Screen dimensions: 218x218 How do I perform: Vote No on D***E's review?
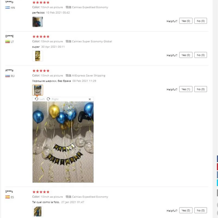pyautogui.click(x=201, y=55)
